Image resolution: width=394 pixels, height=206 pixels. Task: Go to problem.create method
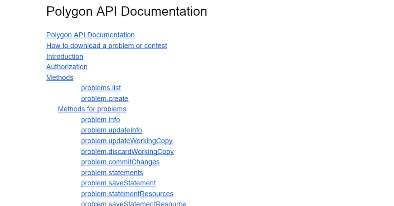[x=104, y=99]
